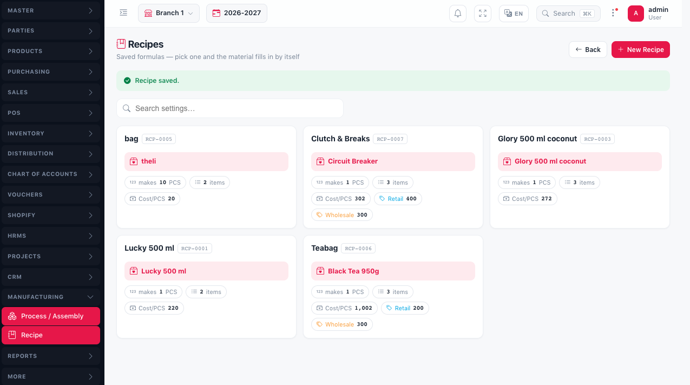Click the green check icon in Recipe saved alert

click(127, 81)
